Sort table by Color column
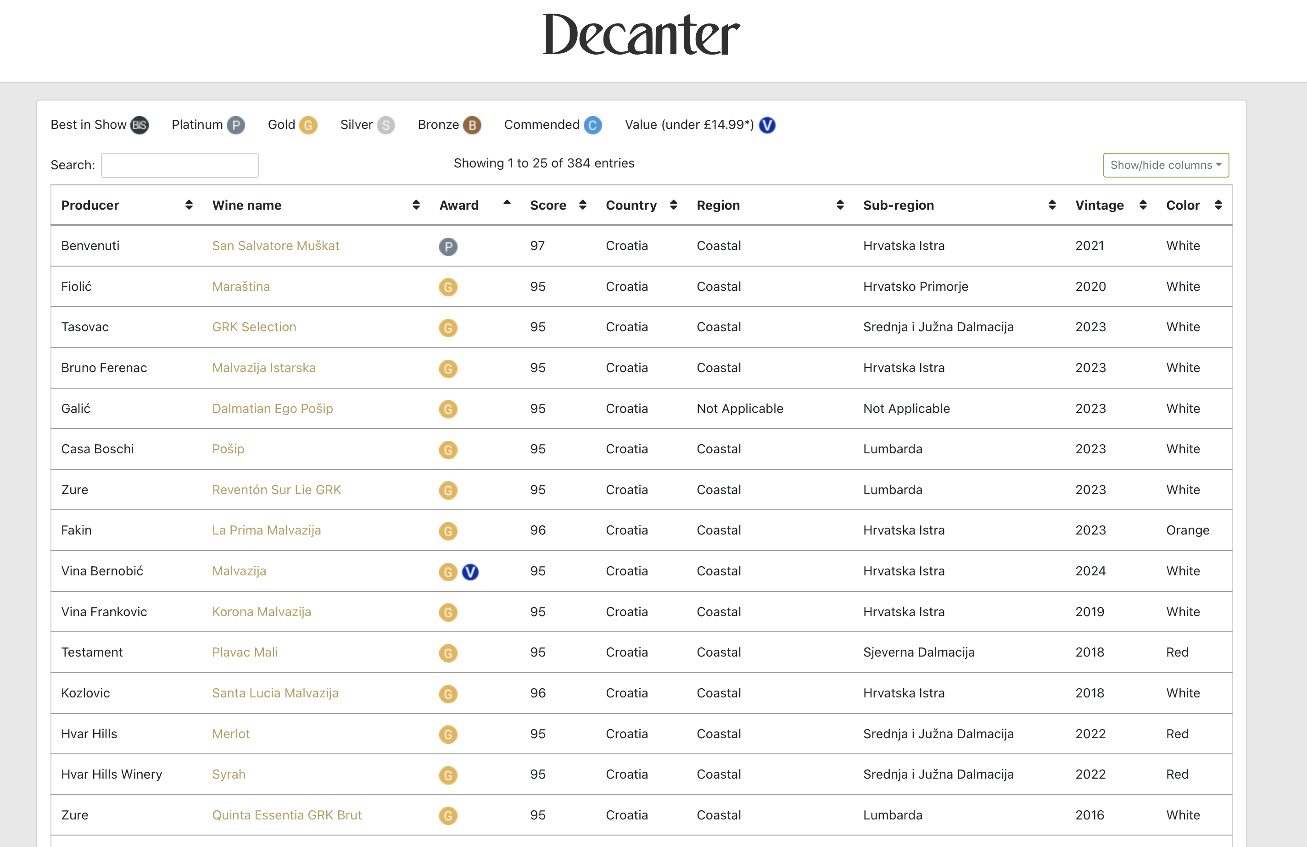 click(x=1194, y=205)
